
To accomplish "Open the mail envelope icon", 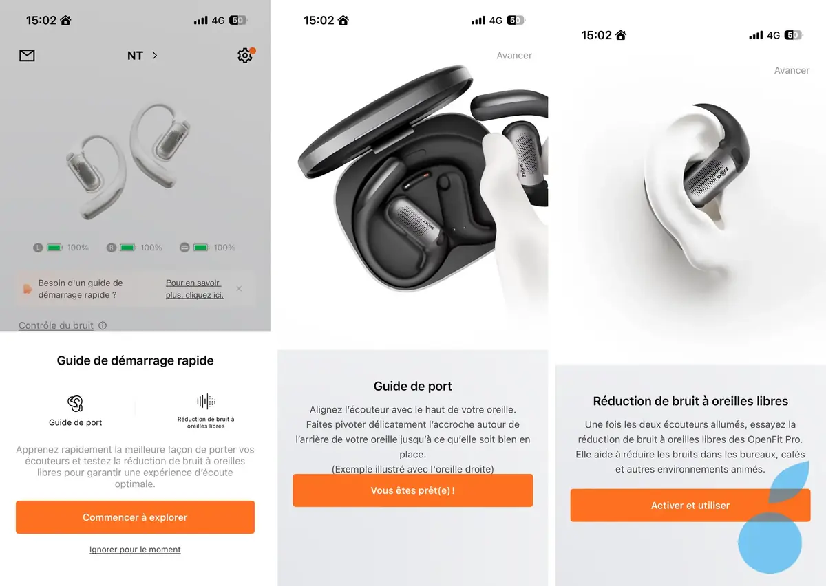I will pos(27,56).
